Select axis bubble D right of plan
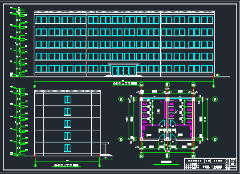Screen dimensions: 240x174 (215, 139)
